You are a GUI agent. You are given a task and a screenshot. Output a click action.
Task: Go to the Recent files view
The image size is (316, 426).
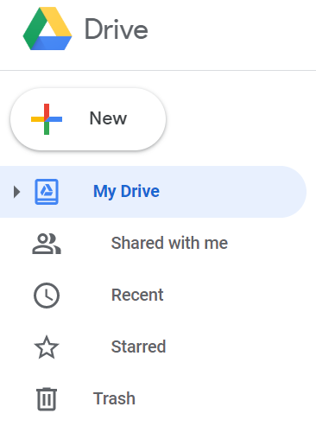point(137,295)
